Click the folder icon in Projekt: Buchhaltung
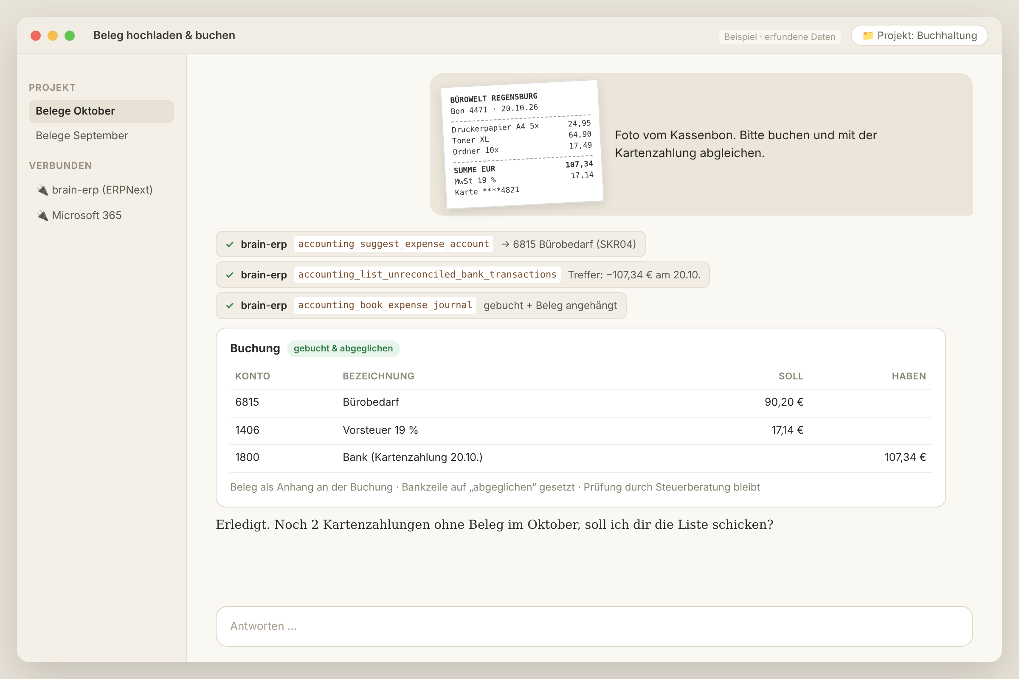 click(867, 36)
